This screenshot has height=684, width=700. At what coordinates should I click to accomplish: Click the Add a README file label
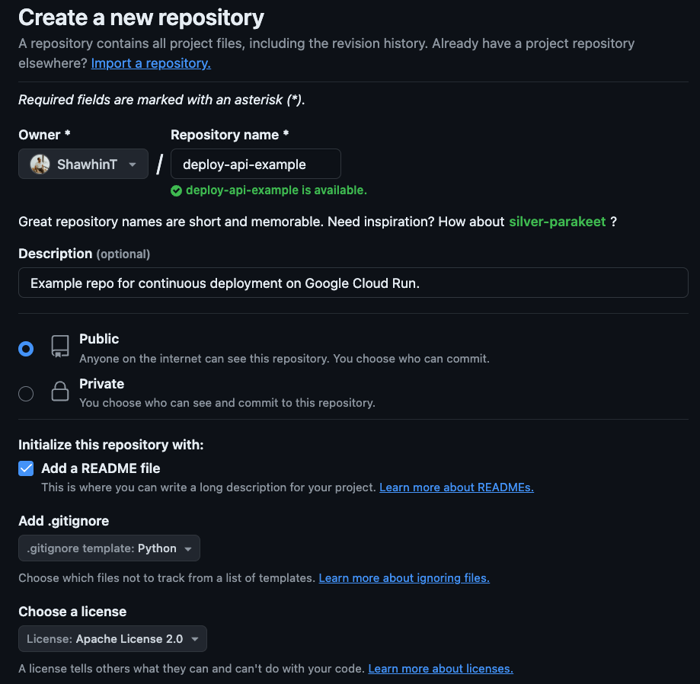point(101,468)
